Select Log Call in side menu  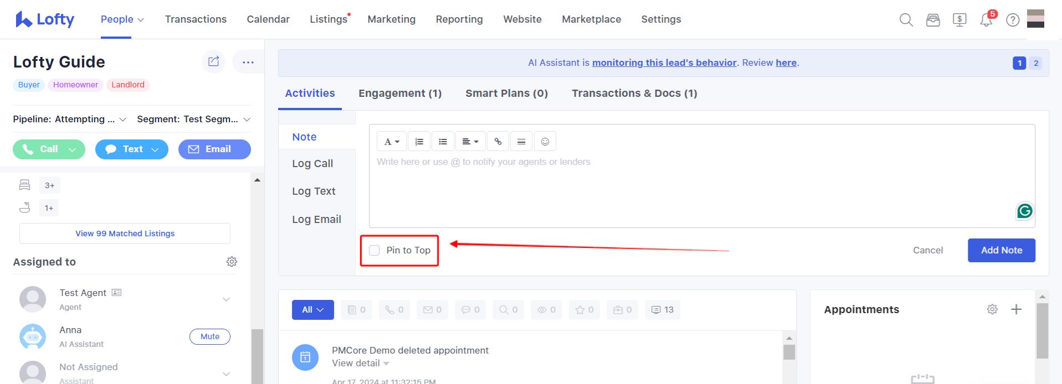click(x=312, y=163)
